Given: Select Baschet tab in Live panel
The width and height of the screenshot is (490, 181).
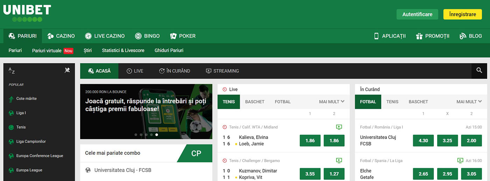Looking at the screenshot, I should tap(255, 102).
